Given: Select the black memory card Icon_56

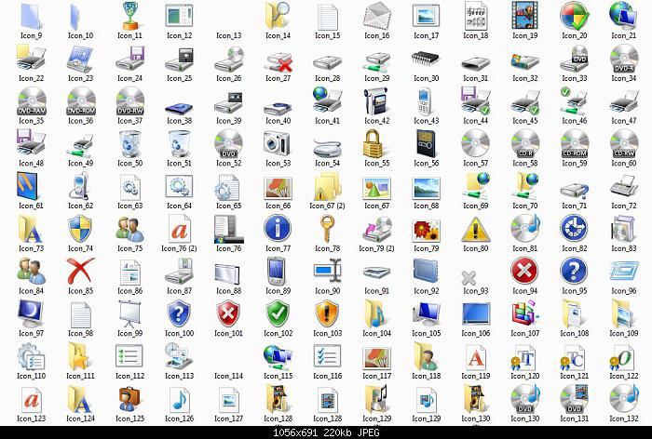Looking at the screenshot, I should pos(427,144).
